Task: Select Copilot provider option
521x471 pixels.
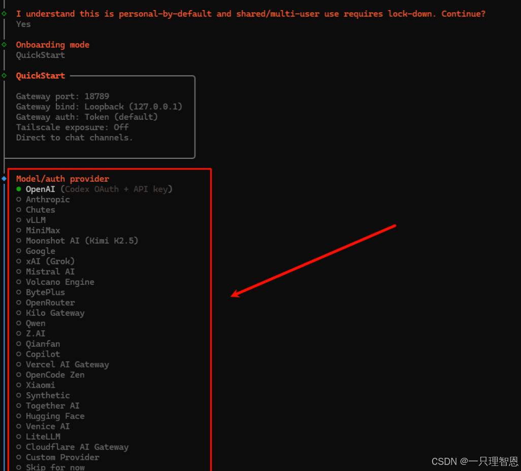Action: pyautogui.click(x=38, y=354)
